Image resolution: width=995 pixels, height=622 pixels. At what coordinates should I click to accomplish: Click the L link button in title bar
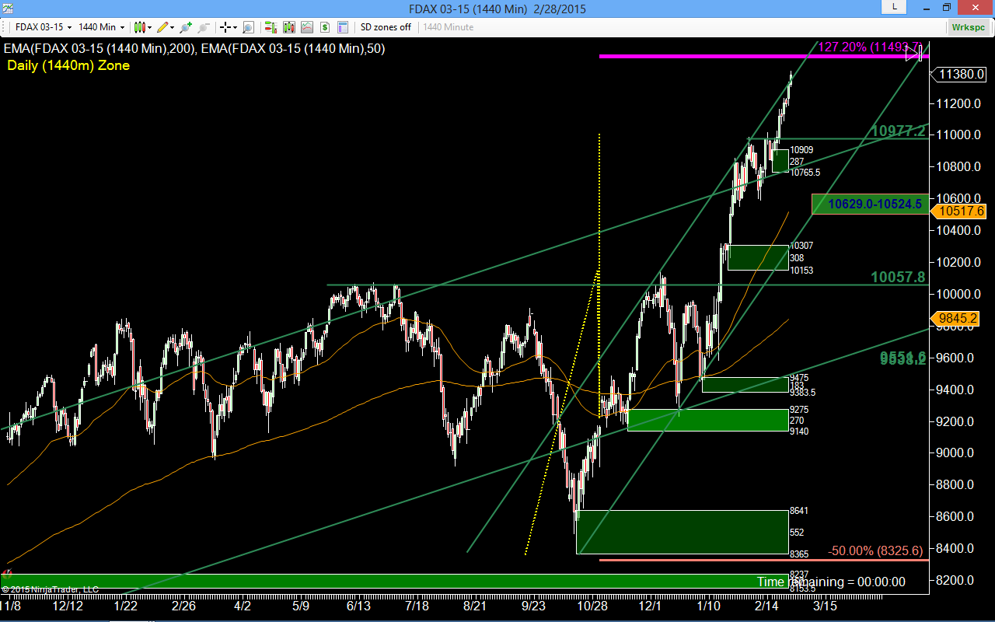point(895,7)
